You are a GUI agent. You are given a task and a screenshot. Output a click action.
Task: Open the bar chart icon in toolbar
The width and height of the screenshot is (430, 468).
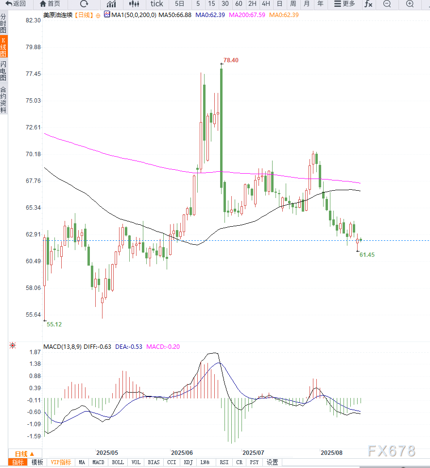[111, 4]
